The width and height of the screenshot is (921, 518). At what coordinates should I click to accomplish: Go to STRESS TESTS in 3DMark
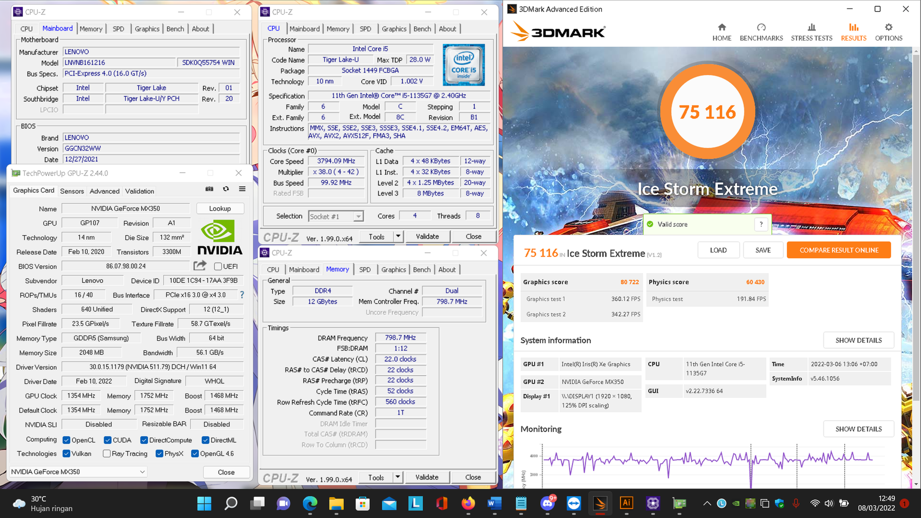coord(812,32)
